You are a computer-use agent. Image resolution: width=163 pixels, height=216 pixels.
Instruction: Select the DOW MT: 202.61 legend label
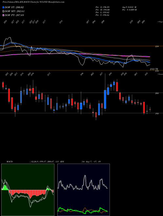(x=14, y=11)
